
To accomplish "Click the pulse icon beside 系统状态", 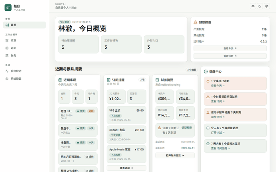I will tap(7, 71).
